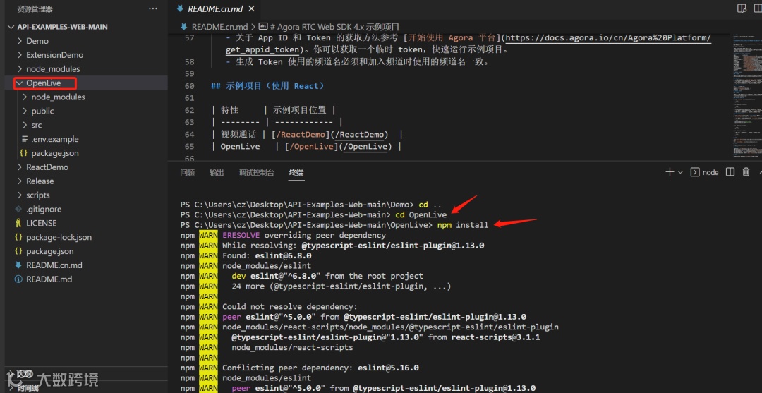
Task: Collapse the OpenLive folder
Action: click(43, 83)
